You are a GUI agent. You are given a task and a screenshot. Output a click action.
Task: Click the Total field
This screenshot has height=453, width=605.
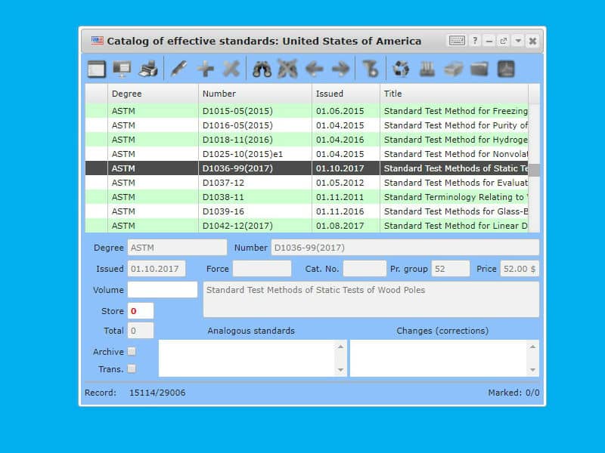141,331
